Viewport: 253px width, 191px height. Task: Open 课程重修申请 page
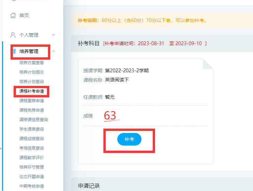32,101
